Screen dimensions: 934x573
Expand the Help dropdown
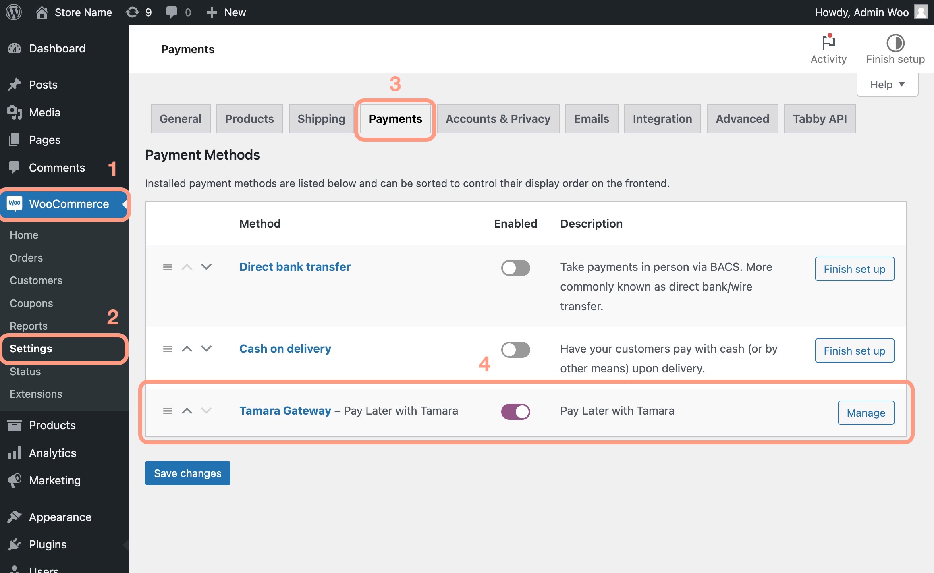point(887,85)
